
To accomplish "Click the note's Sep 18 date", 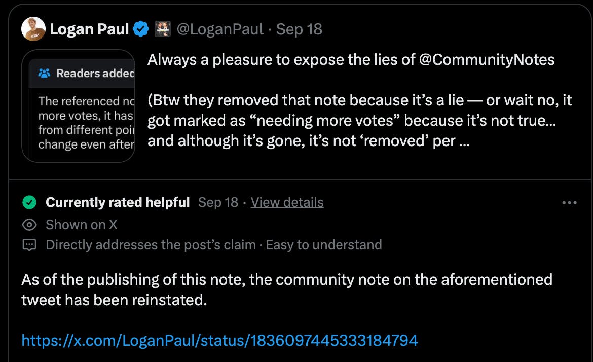I will pyautogui.click(x=218, y=202).
